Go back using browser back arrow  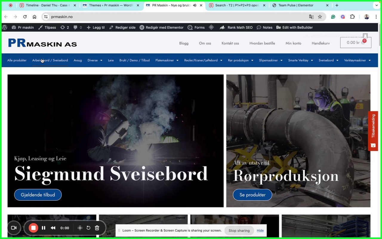[6, 17]
